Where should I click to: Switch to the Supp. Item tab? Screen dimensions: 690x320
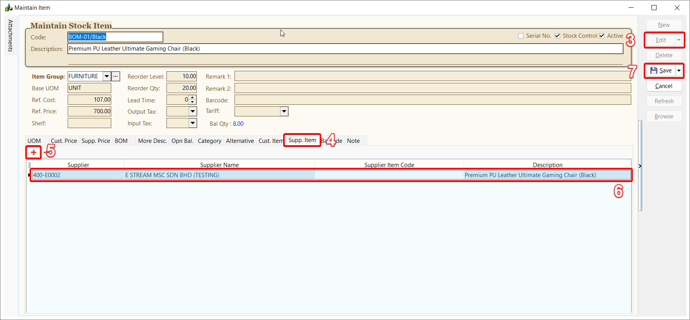tap(302, 140)
